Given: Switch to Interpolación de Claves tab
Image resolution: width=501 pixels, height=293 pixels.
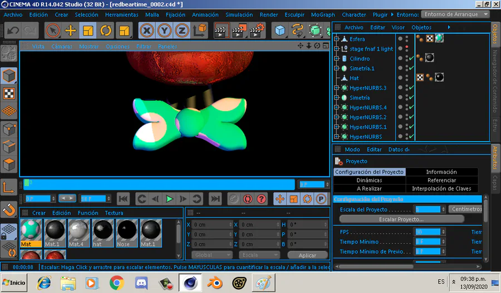Looking at the screenshot, I should tap(441, 188).
